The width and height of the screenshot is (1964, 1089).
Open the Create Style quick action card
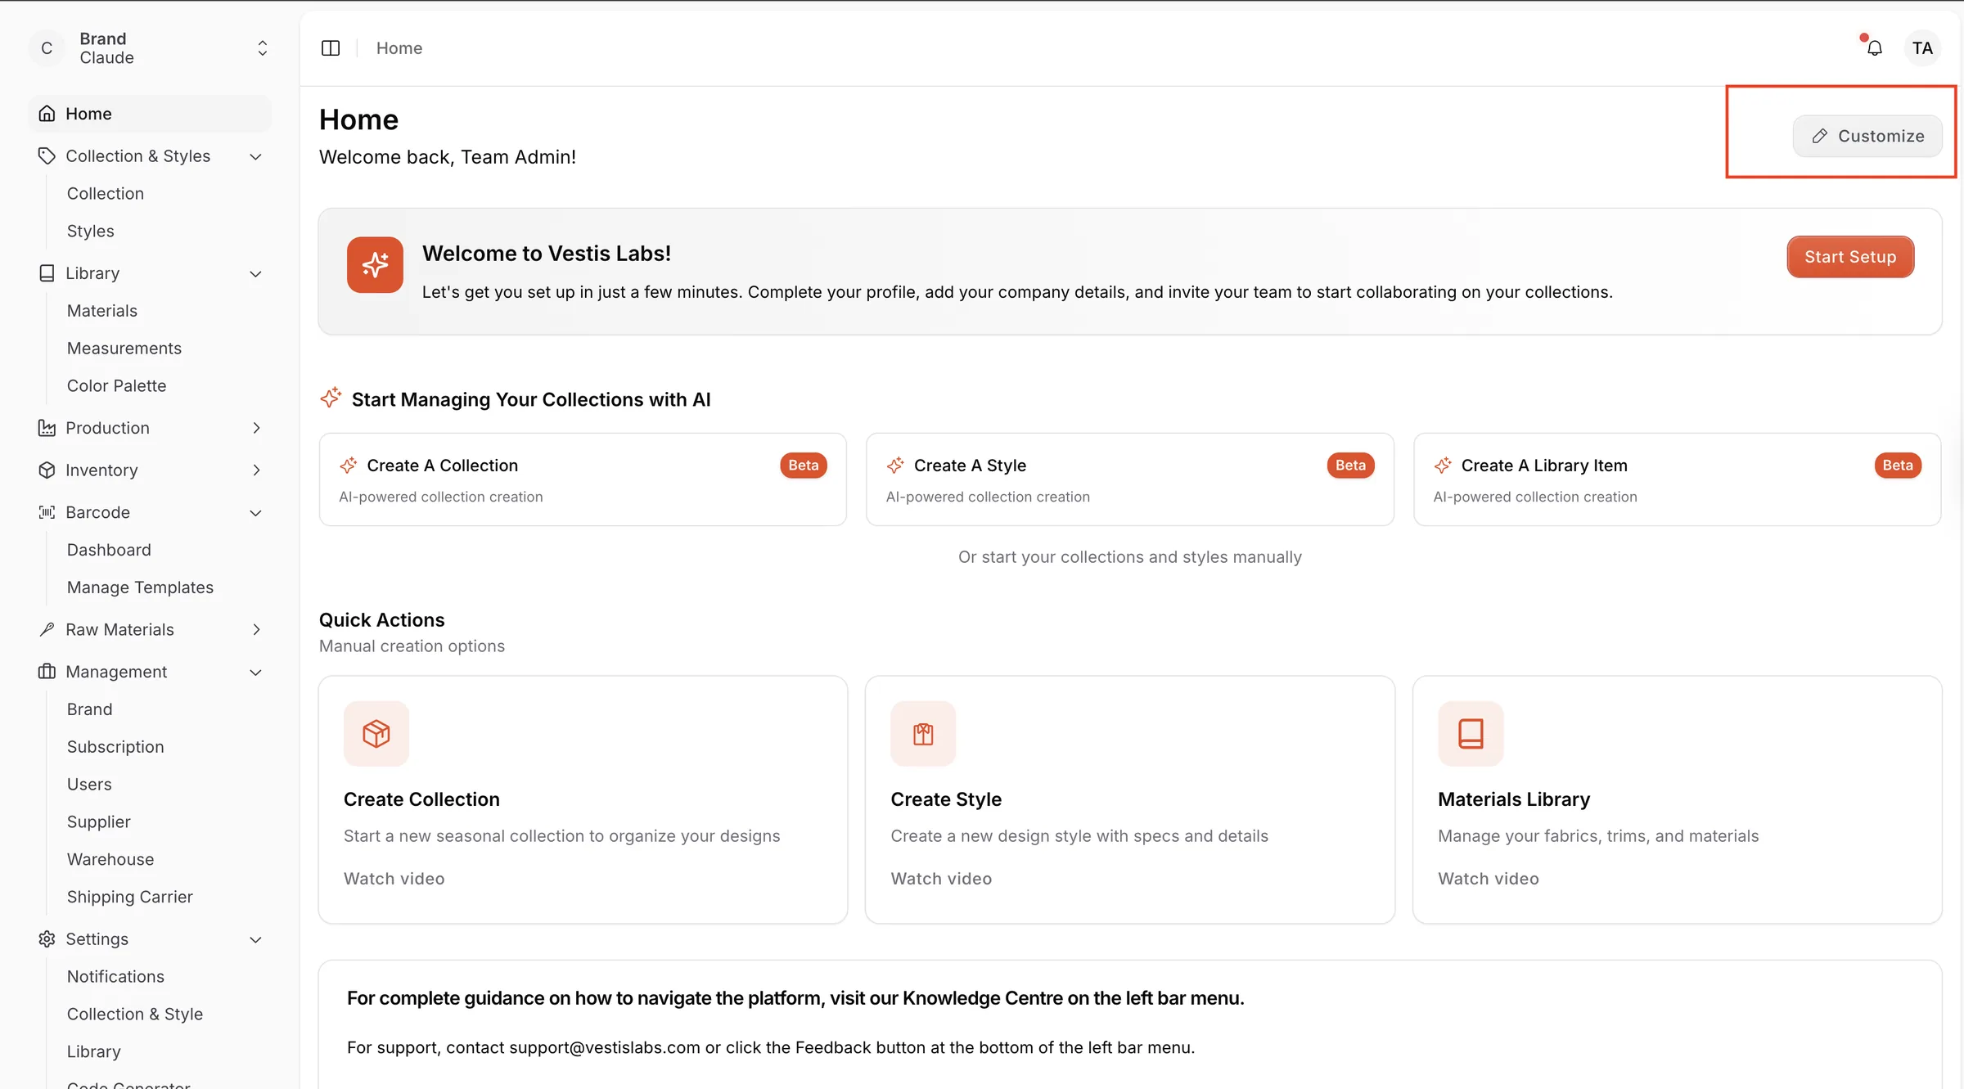(x=1129, y=799)
